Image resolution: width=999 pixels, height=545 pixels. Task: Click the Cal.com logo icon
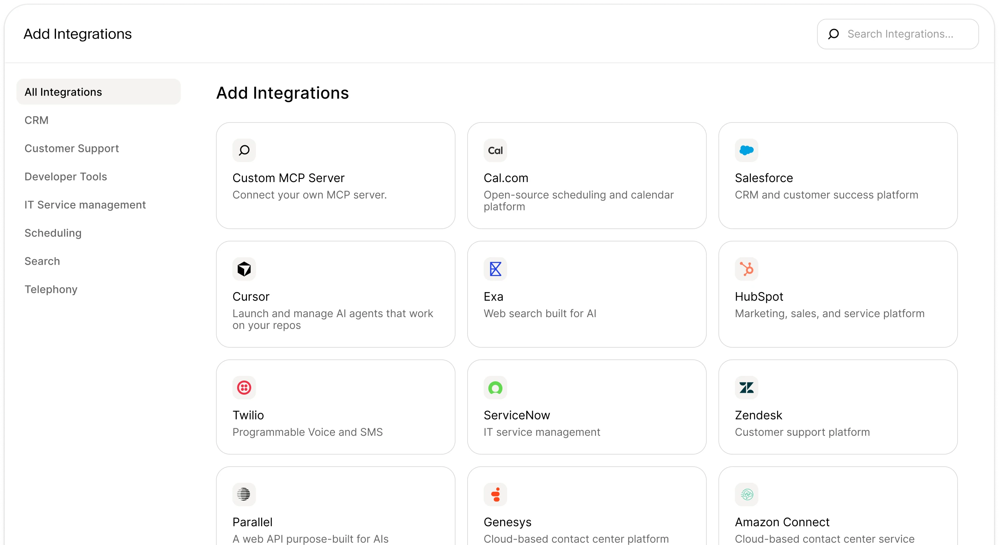coord(495,150)
